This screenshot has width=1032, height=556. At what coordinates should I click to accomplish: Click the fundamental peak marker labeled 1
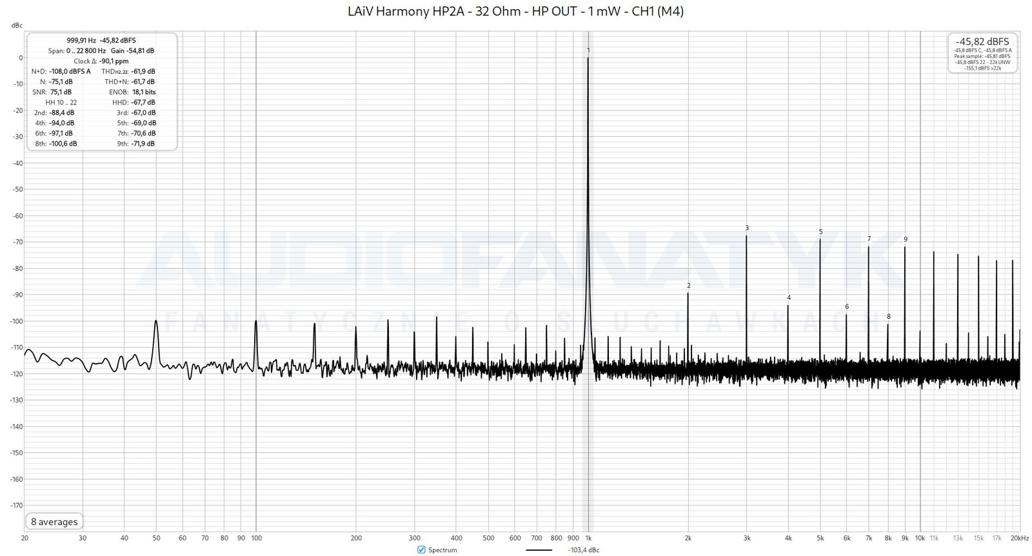[x=588, y=50]
